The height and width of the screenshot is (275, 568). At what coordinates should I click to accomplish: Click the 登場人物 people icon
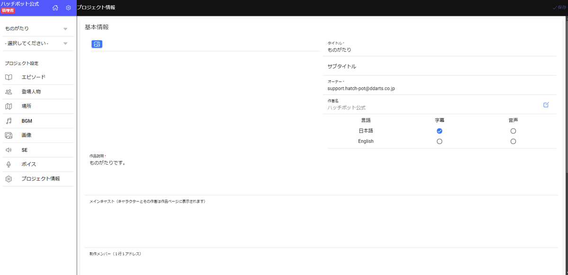coord(9,92)
